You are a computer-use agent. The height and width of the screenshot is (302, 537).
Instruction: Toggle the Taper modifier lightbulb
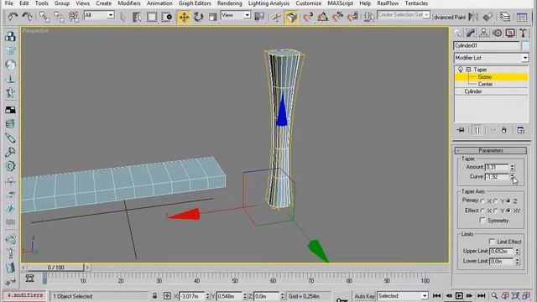461,70
